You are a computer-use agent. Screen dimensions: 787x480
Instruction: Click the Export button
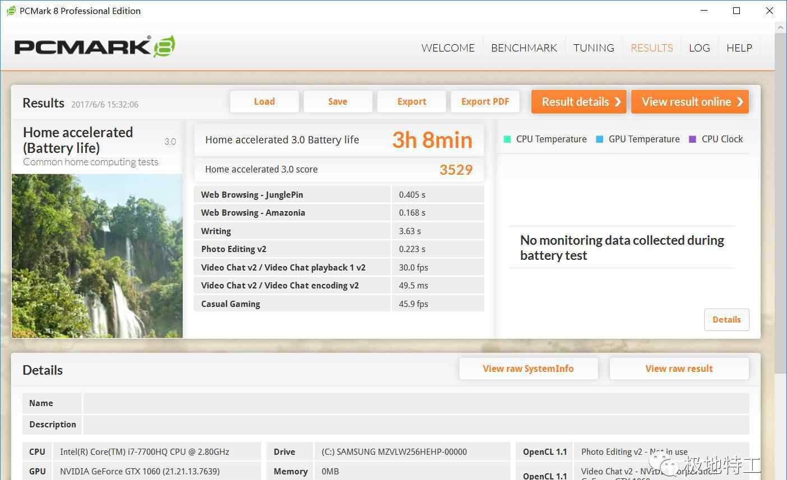click(x=411, y=101)
